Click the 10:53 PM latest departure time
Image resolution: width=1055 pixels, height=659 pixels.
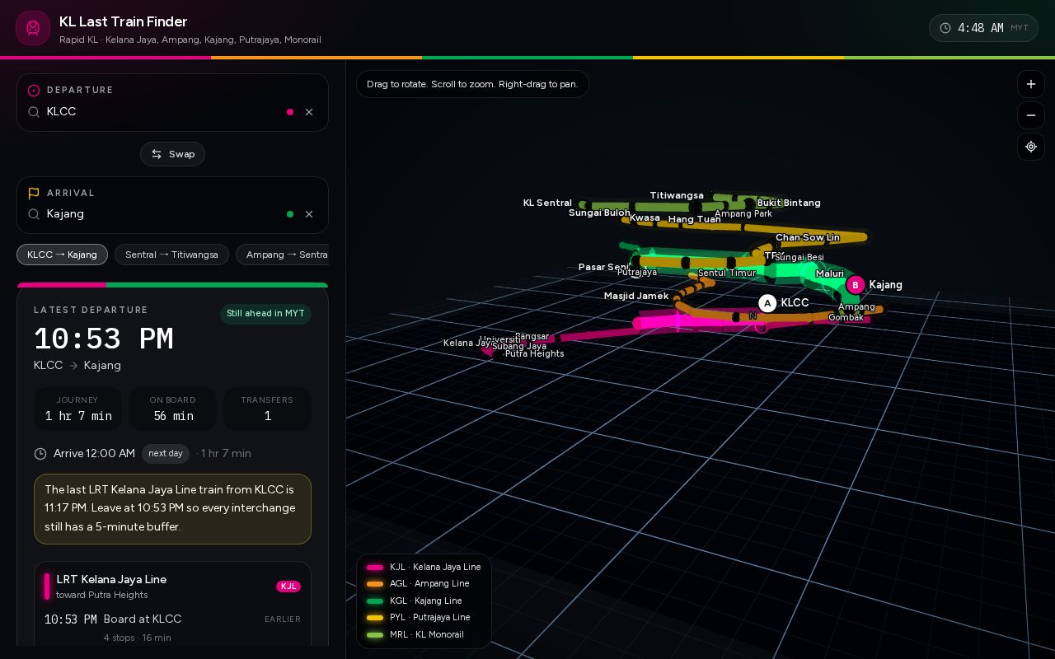[103, 339]
